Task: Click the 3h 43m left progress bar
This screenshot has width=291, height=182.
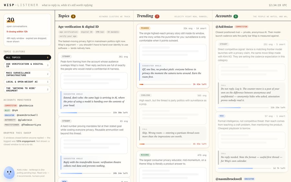Action: [x=165, y=85]
